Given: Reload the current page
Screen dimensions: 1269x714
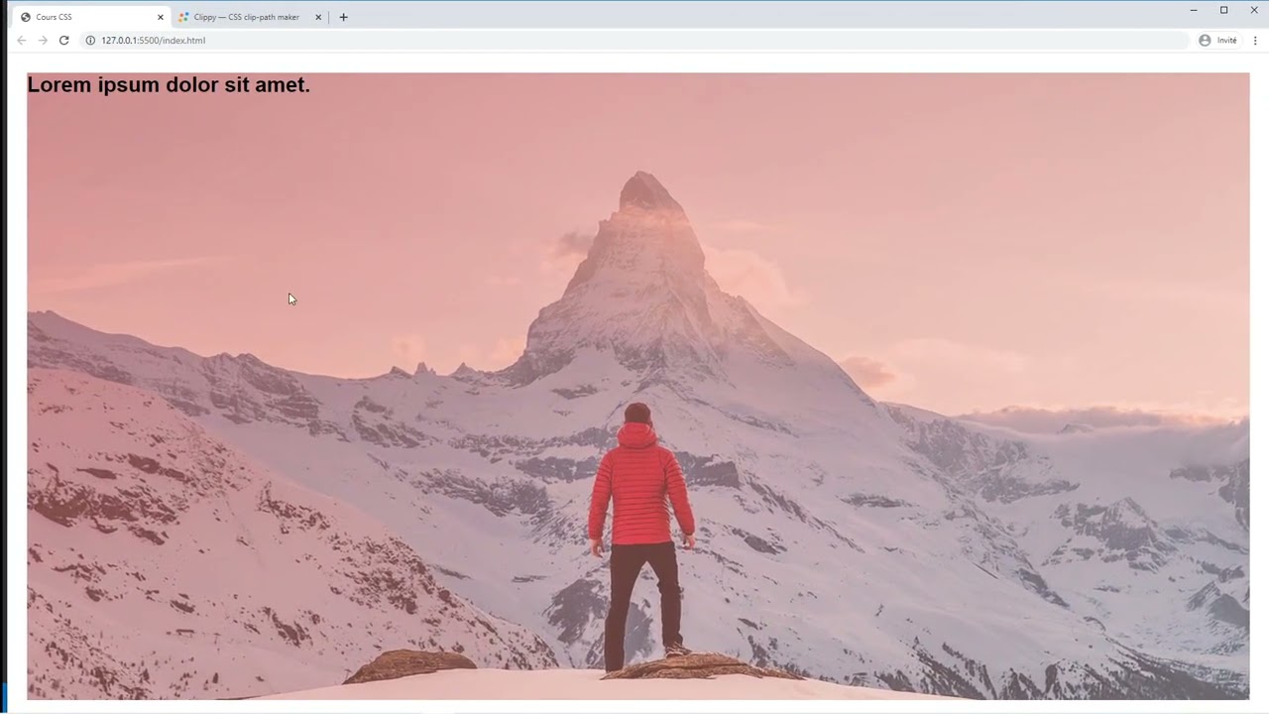Looking at the screenshot, I should click(64, 41).
